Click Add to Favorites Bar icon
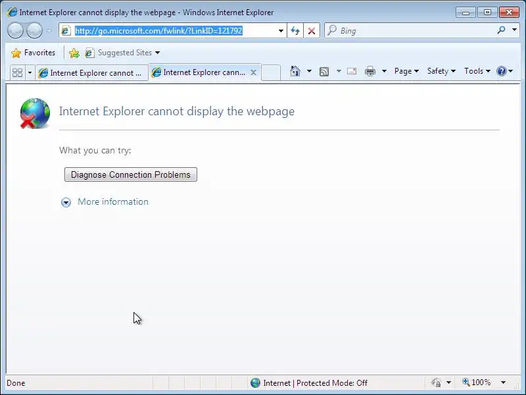 point(74,53)
